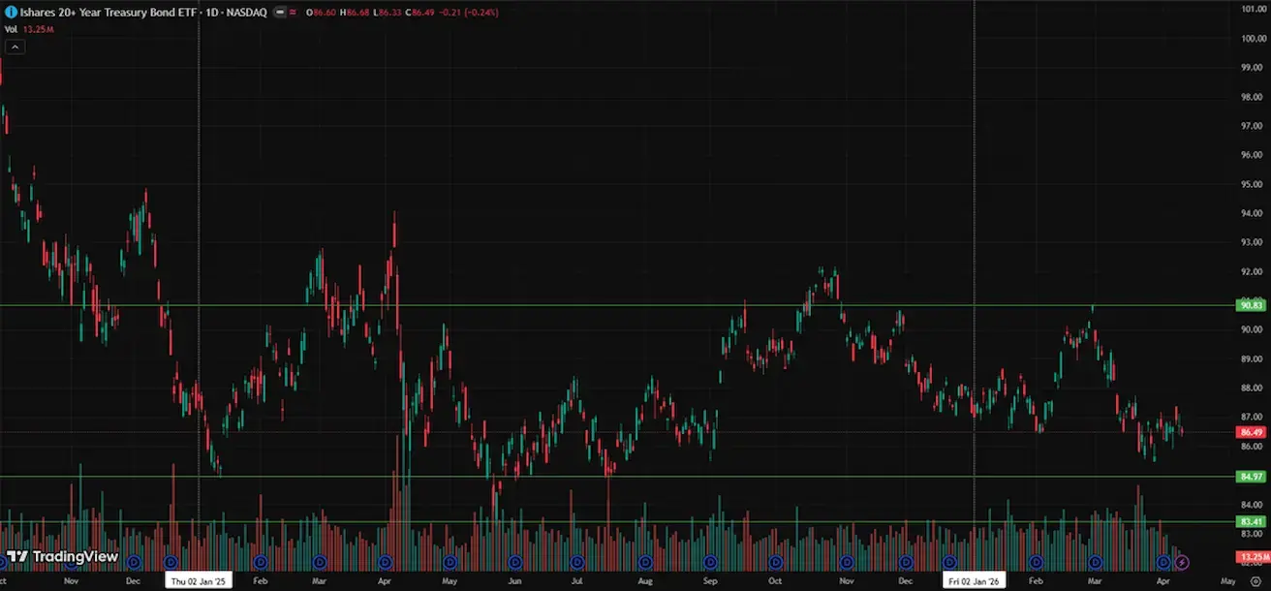Click the Thu 02 Jan '25 date marker
The width and height of the screenshot is (1271, 591).
pyautogui.click(x=199, y=581)
